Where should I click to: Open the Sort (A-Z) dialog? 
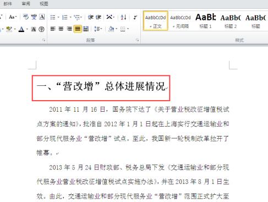(x=123, y=17)
